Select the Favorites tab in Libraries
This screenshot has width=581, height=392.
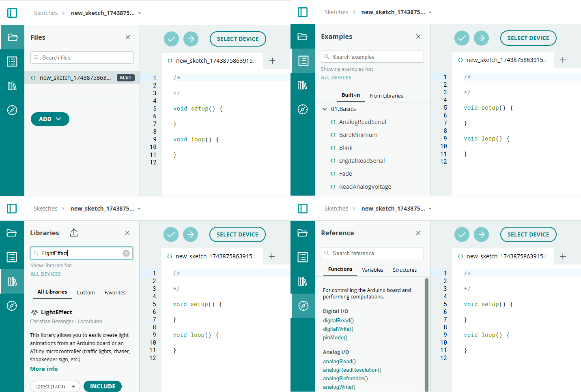[x=115, y=292]
